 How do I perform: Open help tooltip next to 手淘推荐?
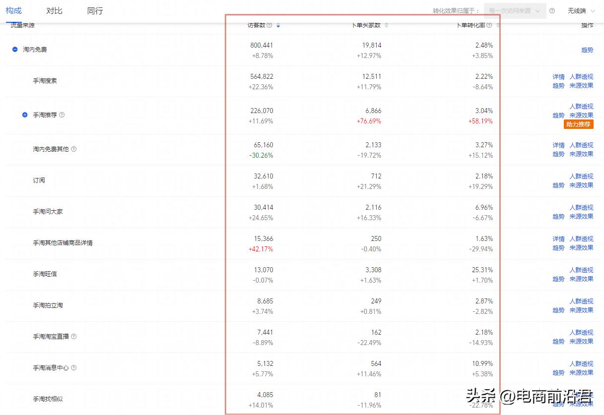[62, 115]
